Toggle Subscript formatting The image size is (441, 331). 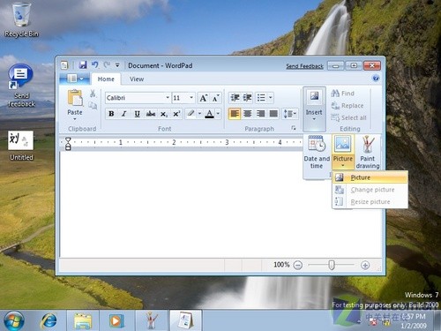tap(164, 114)
